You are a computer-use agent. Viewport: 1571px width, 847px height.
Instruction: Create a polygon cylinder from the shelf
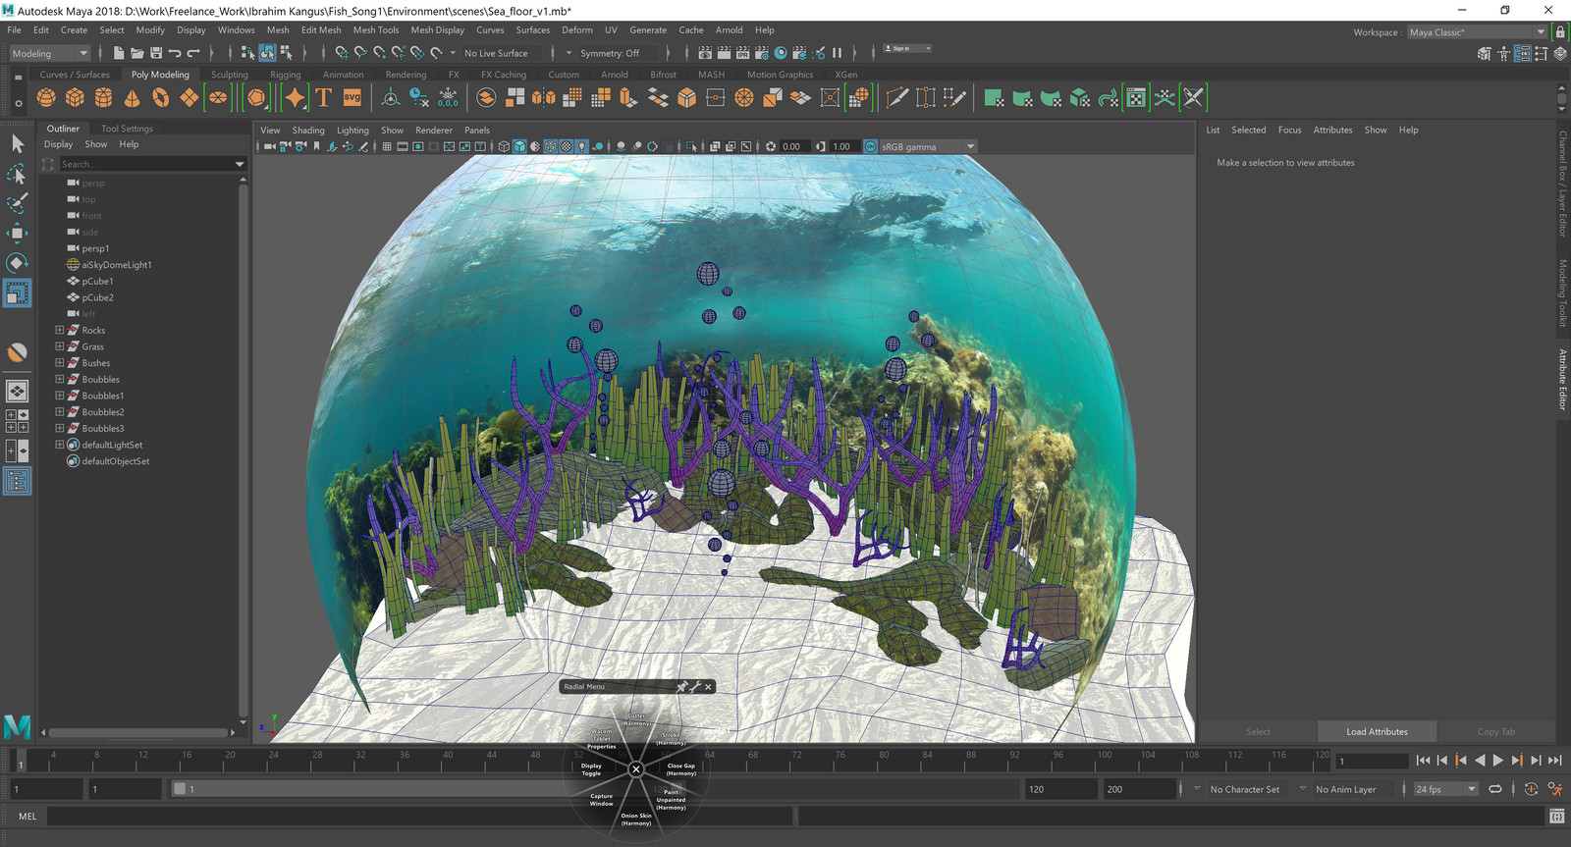(x=103, y=97)
